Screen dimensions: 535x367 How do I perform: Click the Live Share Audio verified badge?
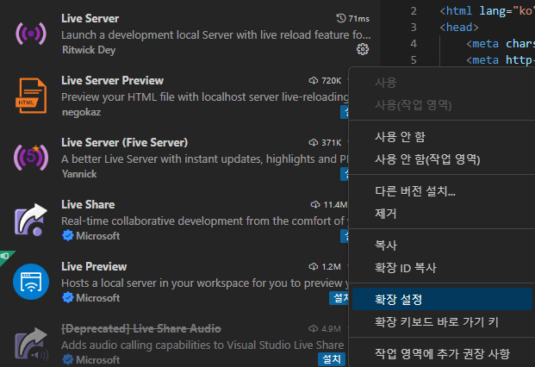click(x=68, y=359)
